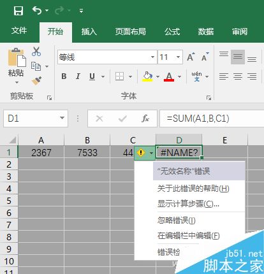Toggle Underline formatting
The image size is (264, 274).
pyautogui.click(x=92, y=76)
